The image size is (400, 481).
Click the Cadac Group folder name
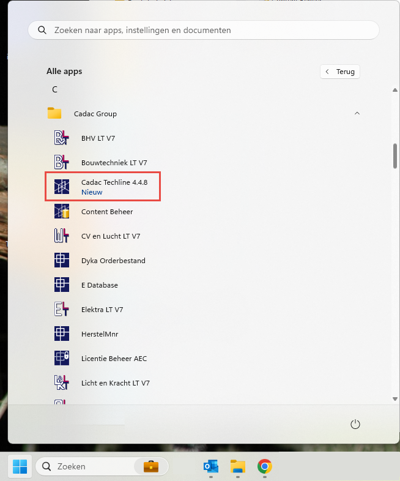(95, 114)
